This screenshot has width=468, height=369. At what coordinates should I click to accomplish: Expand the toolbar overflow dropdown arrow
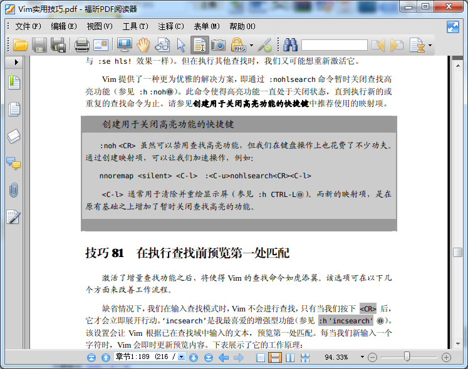coord(430,45)
